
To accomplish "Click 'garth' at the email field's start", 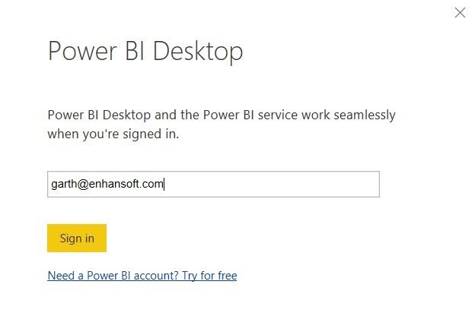I will (x=64, y=184).
